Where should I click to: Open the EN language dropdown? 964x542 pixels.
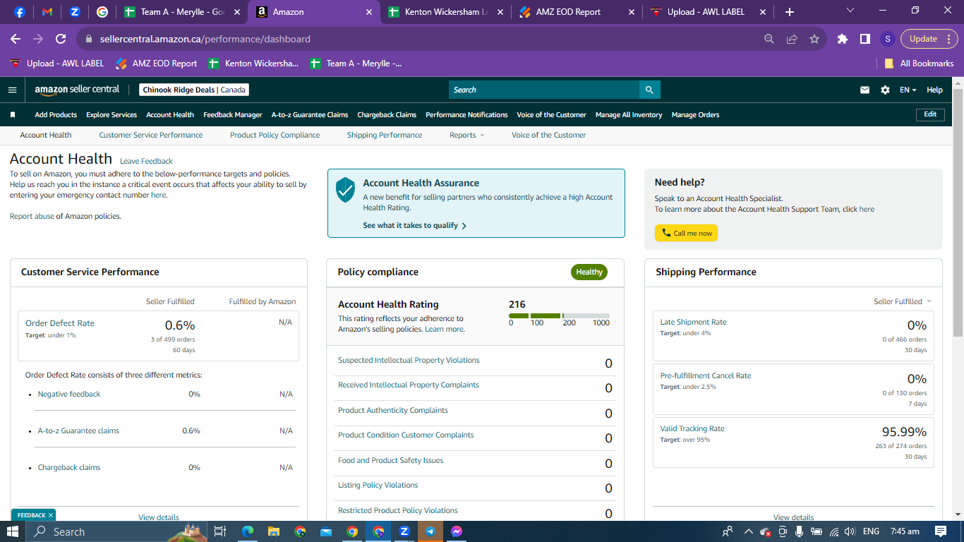pos(908,90)
